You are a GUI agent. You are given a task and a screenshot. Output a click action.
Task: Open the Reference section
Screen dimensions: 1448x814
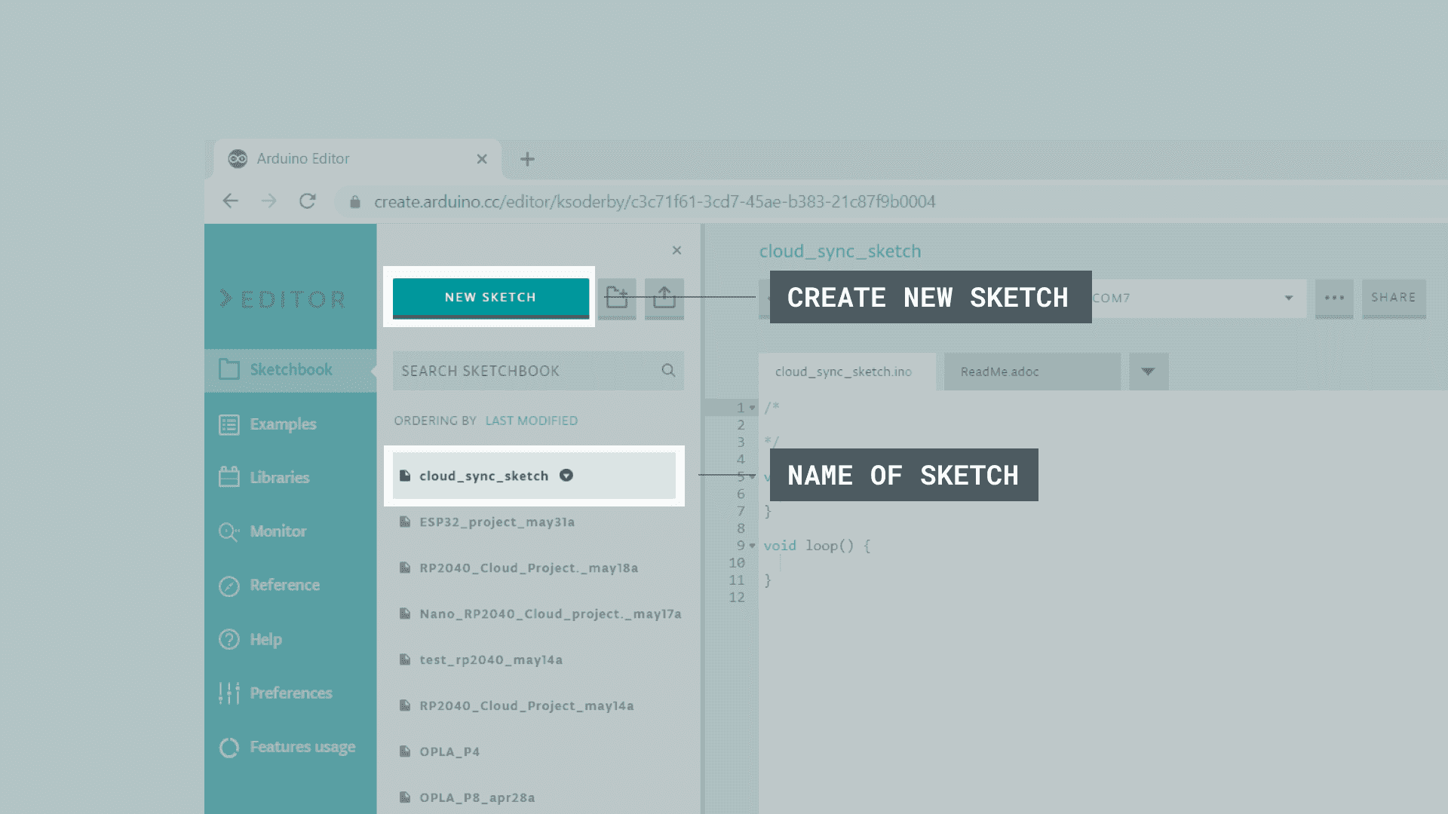pyautogui.click(x=284, y=586)
